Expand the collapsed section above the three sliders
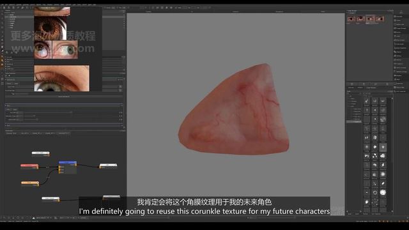Image resolution: width=409 pixels, height=230 pixels. pos(64,105)
